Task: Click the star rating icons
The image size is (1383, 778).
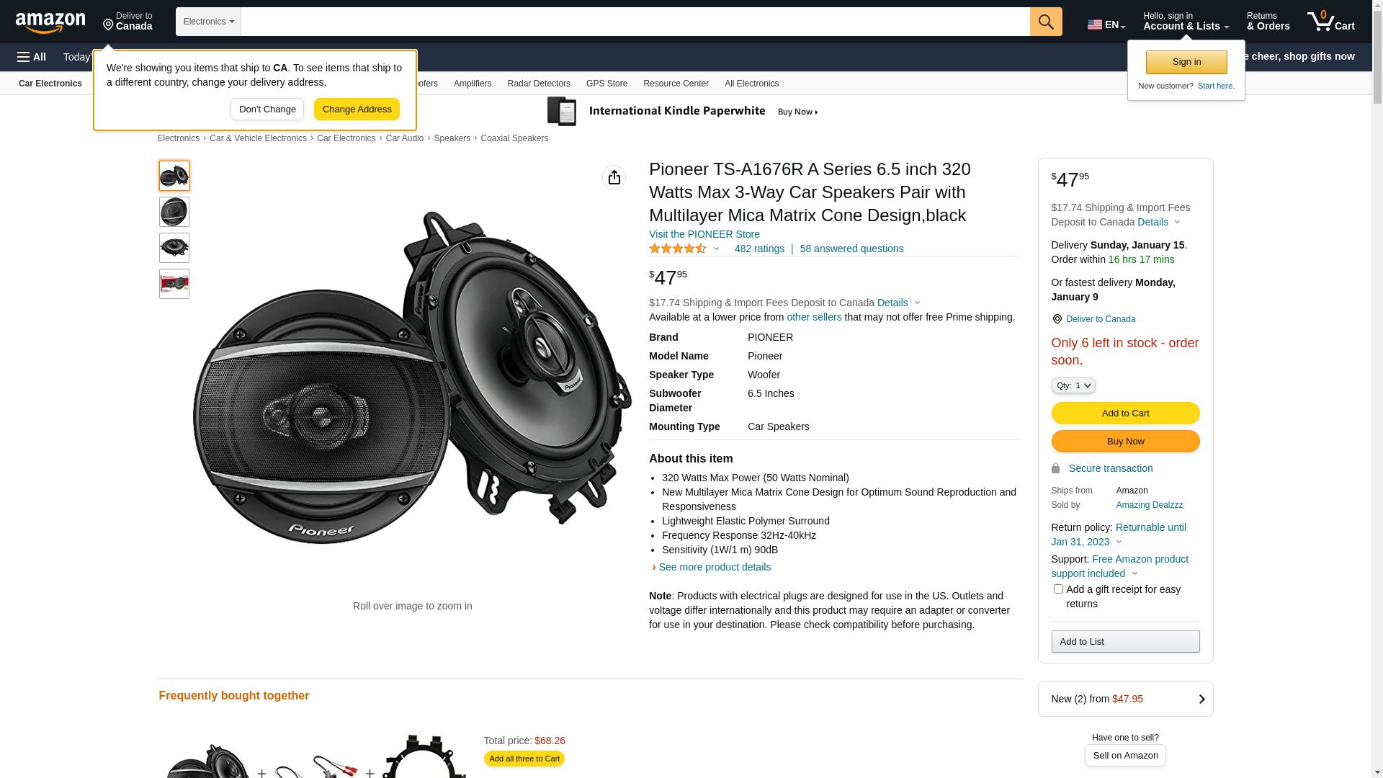Action: pos(678,249)
